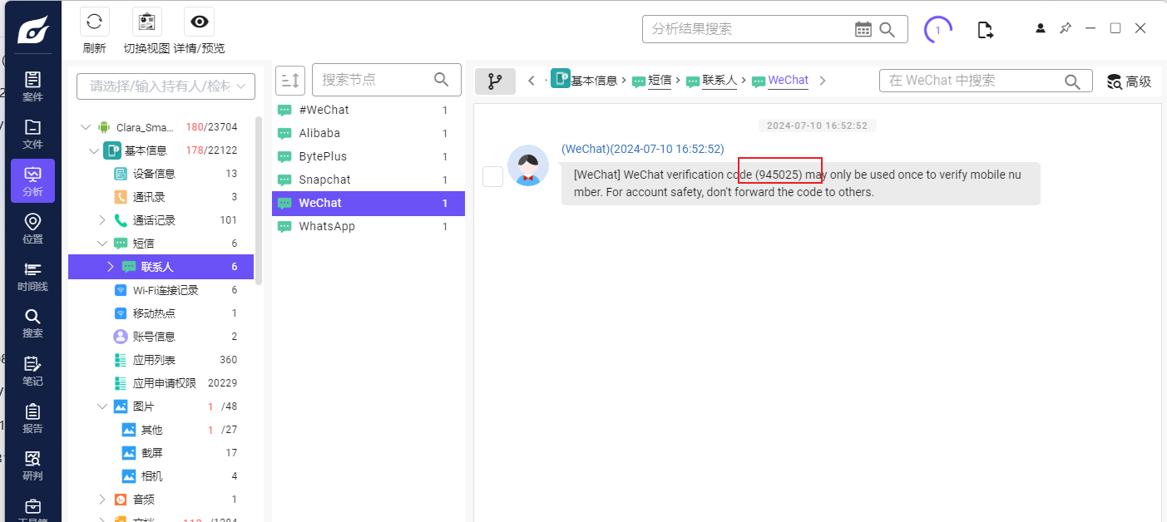Collapse the 图片 tree node
1167x522 pixels.
point(102,406)
